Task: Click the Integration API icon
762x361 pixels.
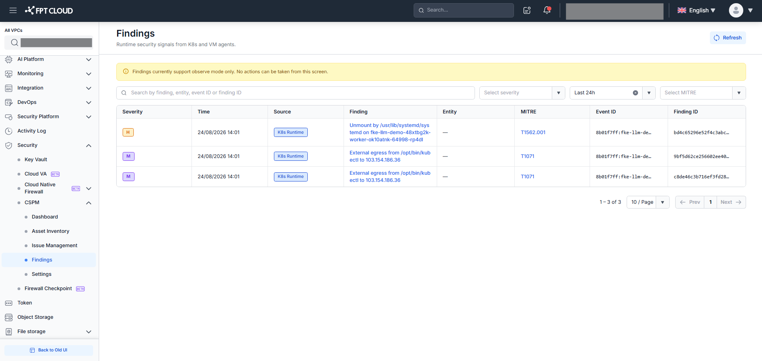Action: [9, 88]
